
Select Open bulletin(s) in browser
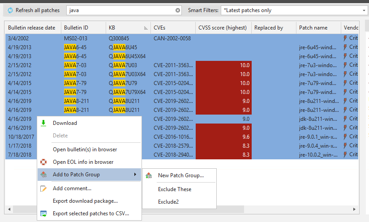coord(85,149)
